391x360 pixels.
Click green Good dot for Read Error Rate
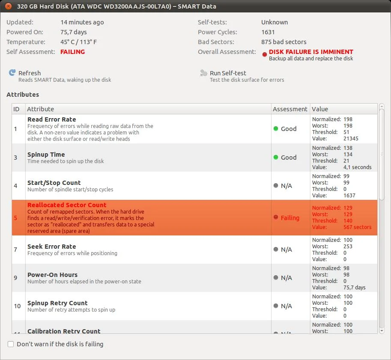[275, 129]
